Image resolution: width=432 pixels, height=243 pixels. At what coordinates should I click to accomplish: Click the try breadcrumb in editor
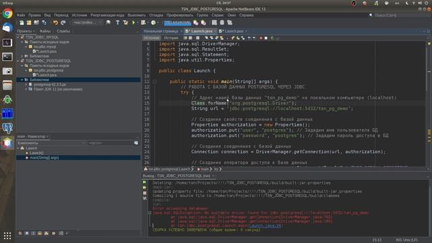[216, 169]
